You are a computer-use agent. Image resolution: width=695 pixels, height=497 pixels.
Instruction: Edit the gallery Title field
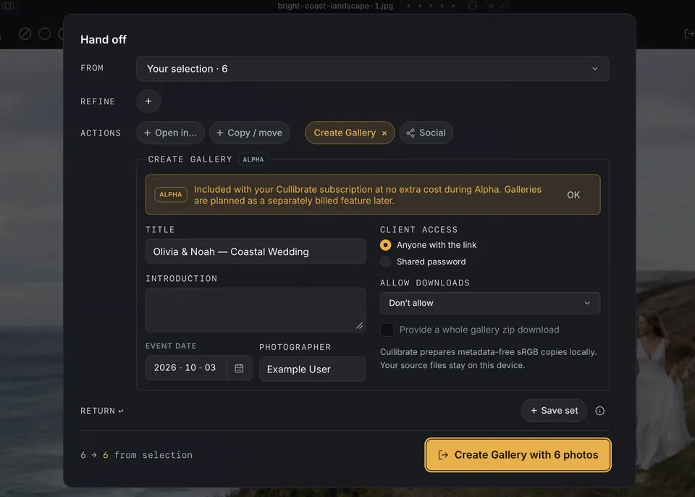pyautogui.click(x=256, y=251)
